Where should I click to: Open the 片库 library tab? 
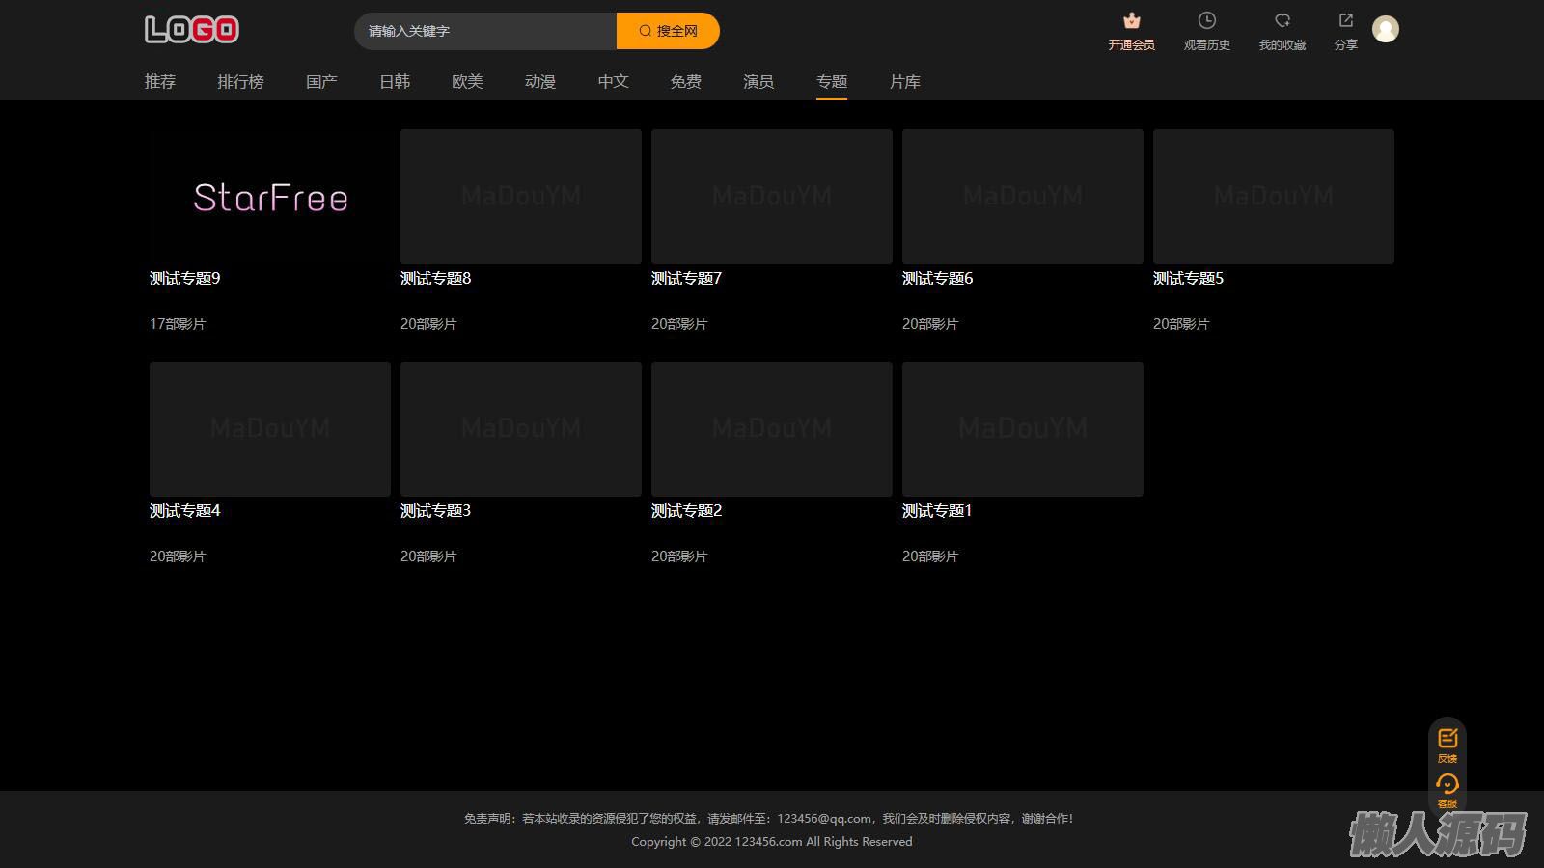904,82
